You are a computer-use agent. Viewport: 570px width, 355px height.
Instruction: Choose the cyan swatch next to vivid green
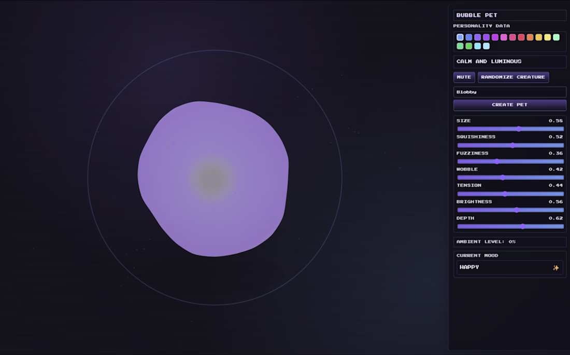point(477,46)
